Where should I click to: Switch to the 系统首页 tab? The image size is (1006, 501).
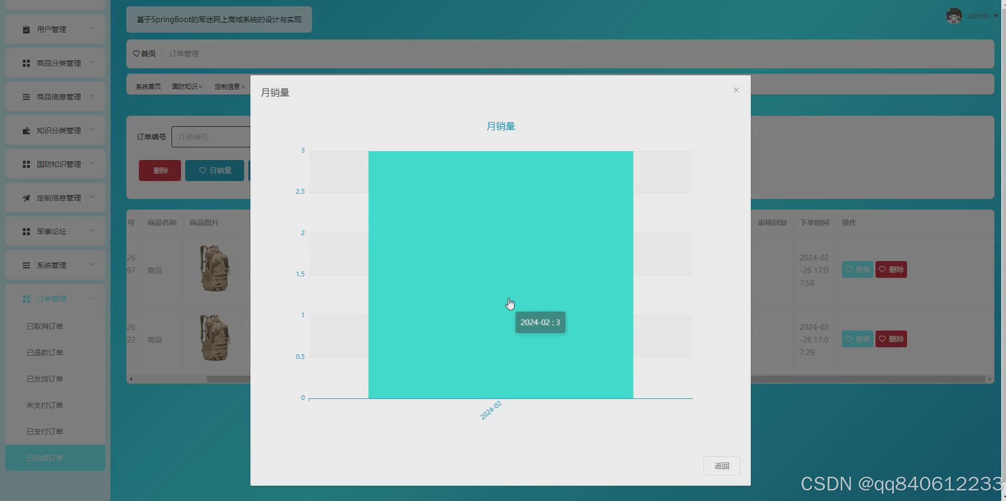coord(148,87)
